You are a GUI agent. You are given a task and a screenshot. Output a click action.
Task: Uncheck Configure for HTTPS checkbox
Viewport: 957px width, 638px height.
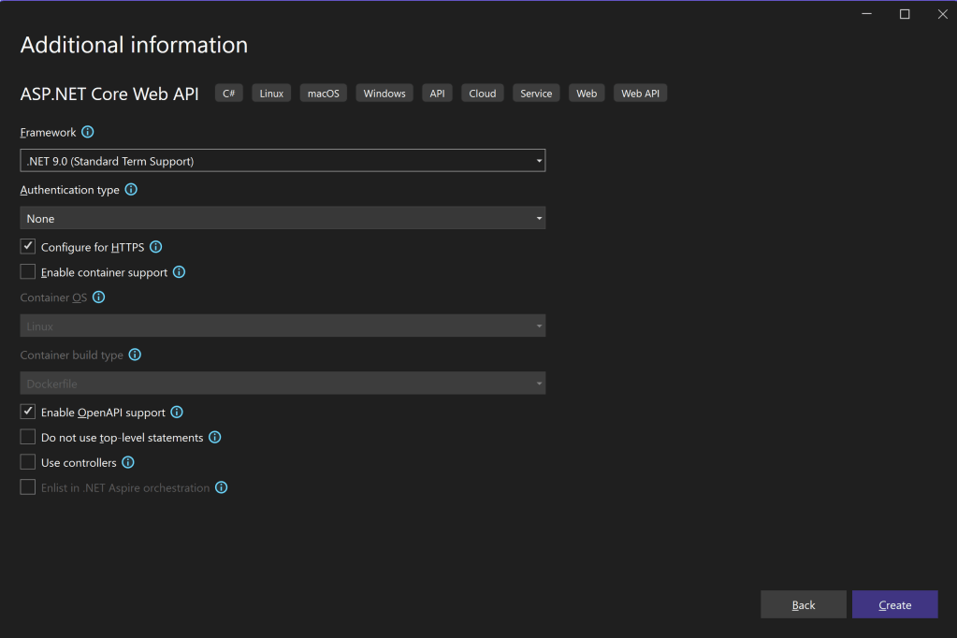tap(28, 247)
